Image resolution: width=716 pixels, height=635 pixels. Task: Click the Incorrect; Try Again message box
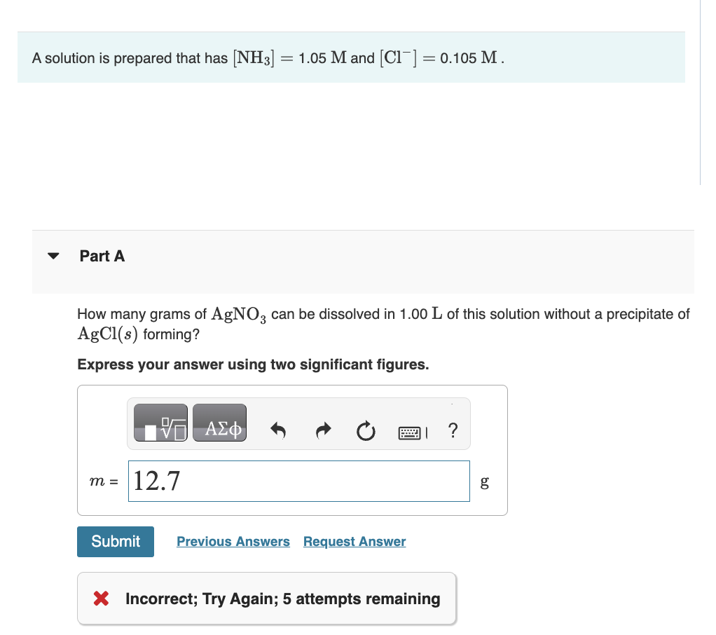pos(266,598)
